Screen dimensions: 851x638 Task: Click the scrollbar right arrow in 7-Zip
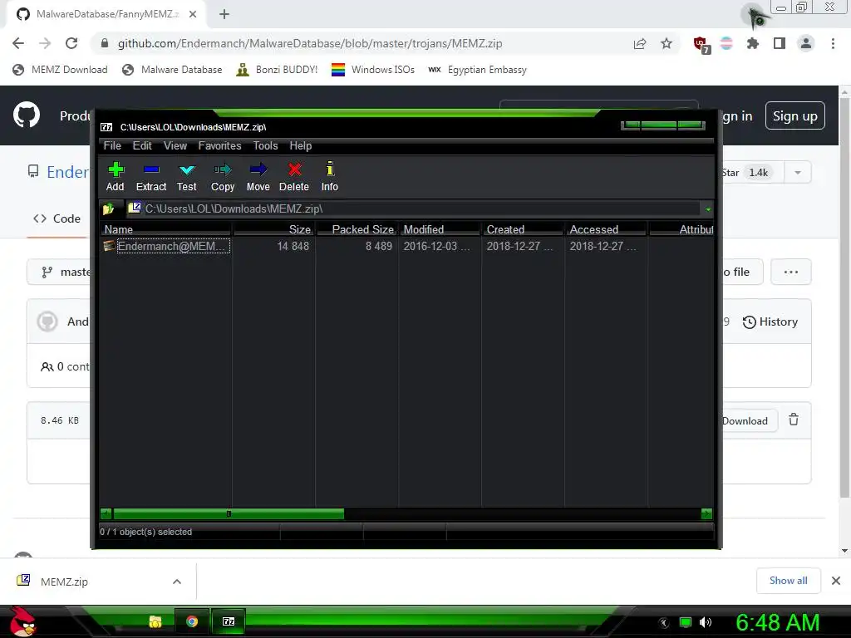[x=706, y=513]
